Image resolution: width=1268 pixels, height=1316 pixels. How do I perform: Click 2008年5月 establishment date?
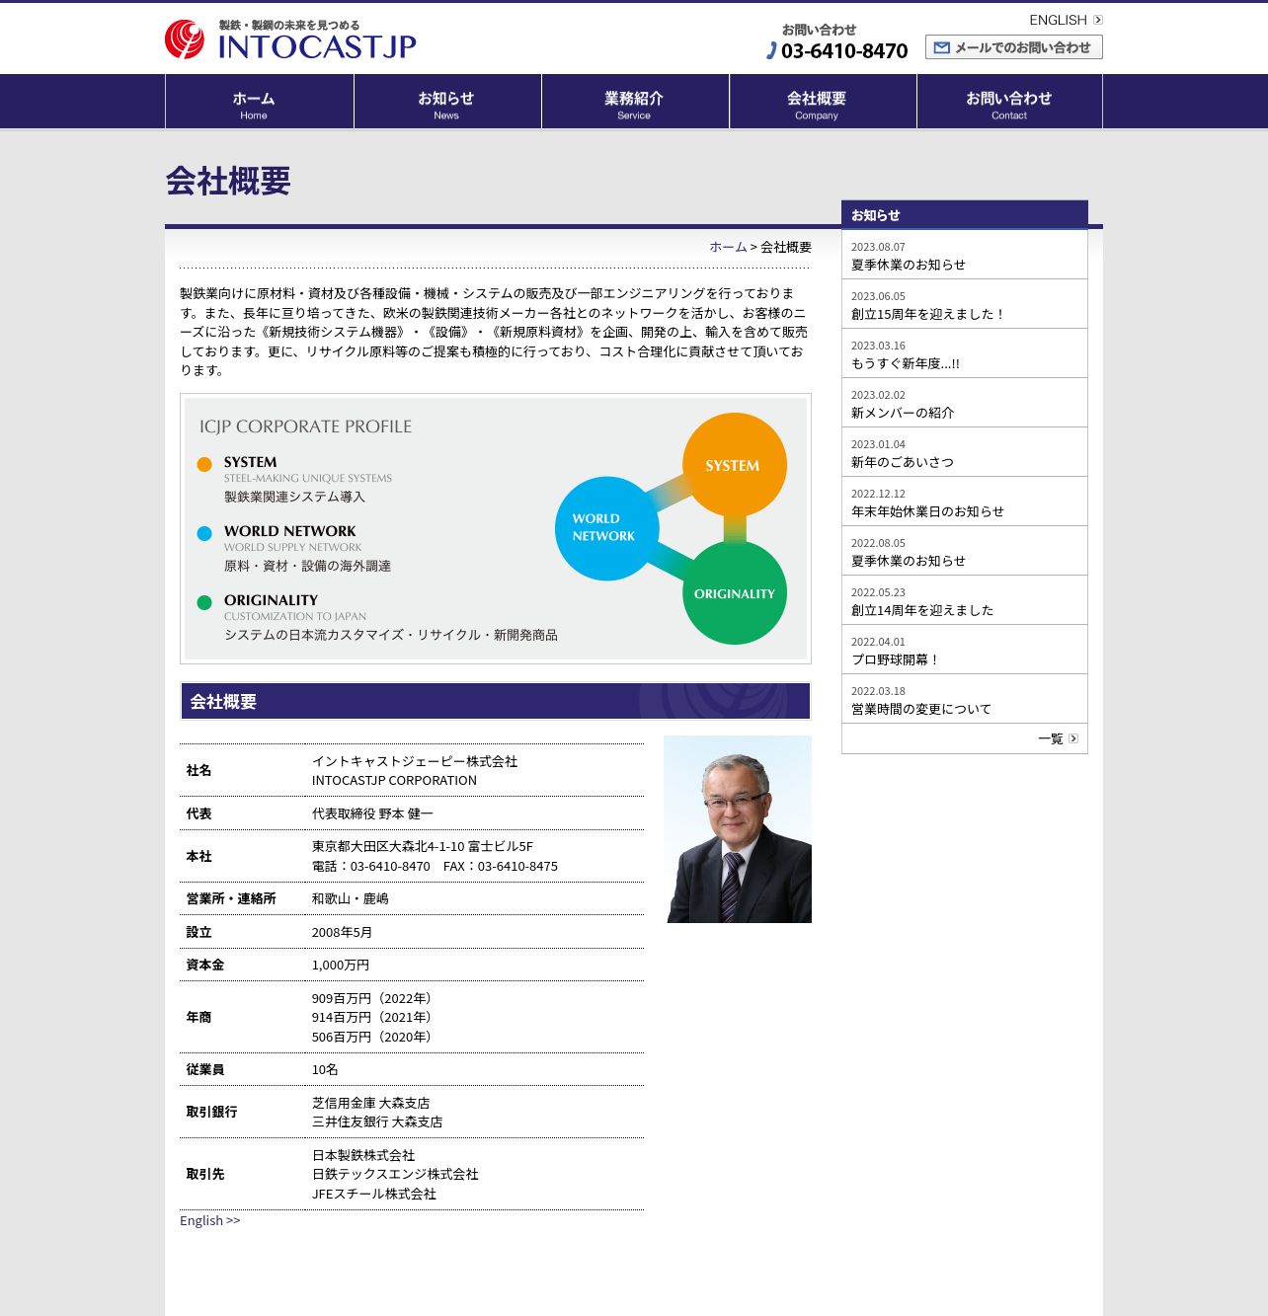point(342,932)
